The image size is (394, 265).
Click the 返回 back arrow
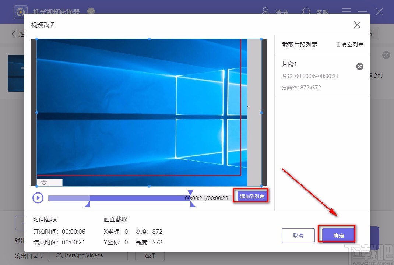[x=14, y=33]
